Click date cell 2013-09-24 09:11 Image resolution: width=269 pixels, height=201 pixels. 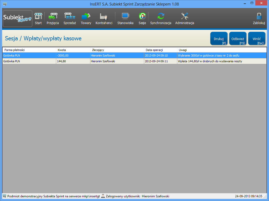tap(161, 61)
